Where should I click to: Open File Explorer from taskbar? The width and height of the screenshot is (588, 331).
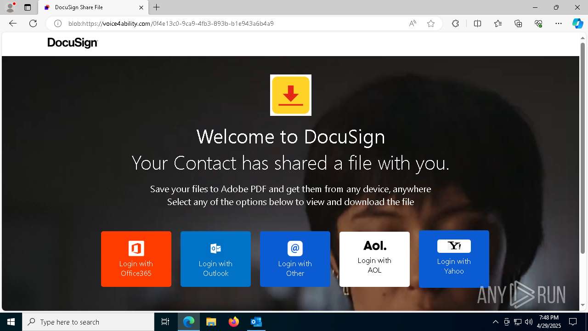[211, 322]
